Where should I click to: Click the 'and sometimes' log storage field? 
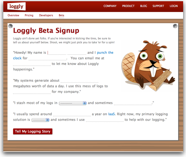(x=133, y=103)
